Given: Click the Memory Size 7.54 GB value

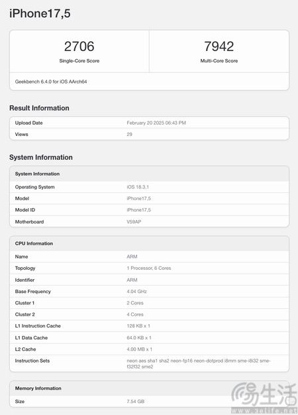Looking at the screenshot, I should (136, 402).
